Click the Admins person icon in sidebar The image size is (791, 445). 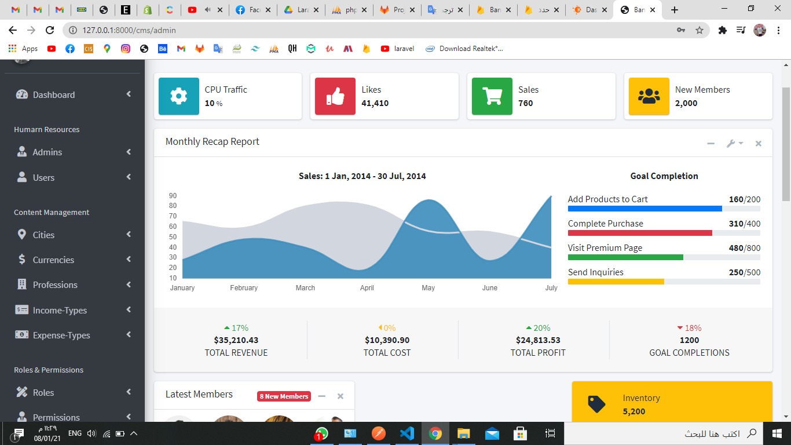(22, 152)
